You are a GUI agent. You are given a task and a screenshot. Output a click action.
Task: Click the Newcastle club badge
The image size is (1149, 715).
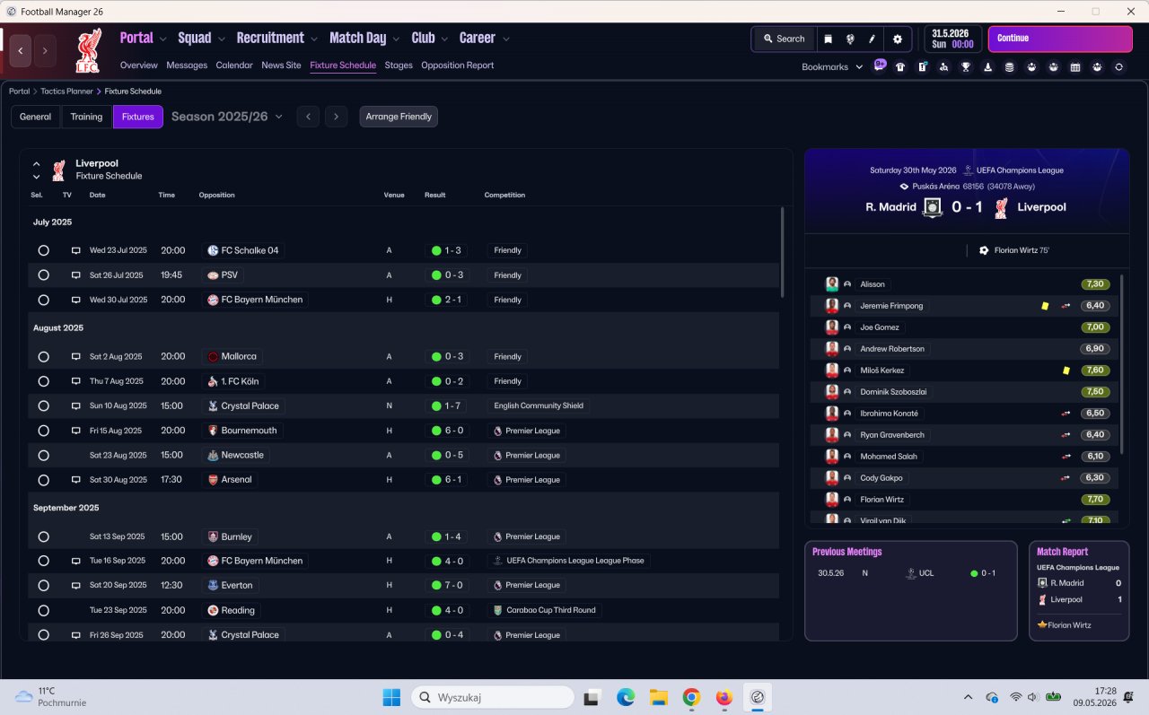coord(213,455)
